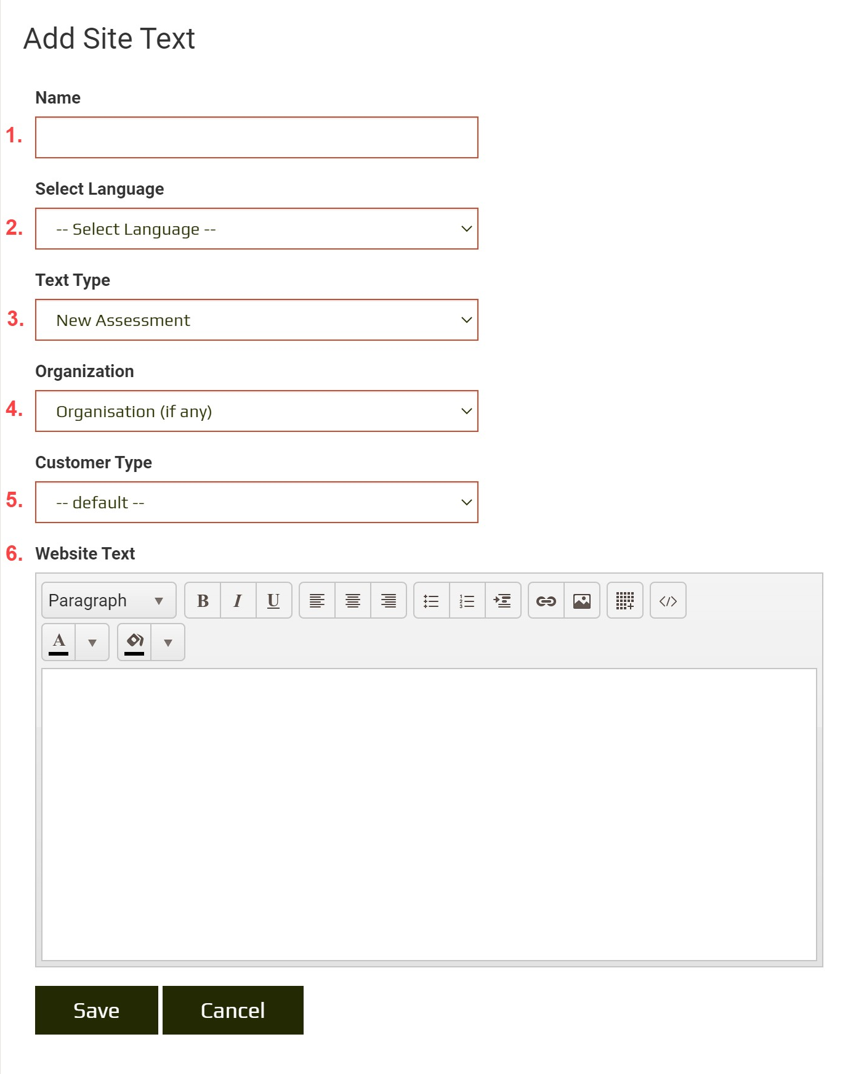Insert a bulleted list
The height and width of the screenshot is (1074, 848).
pyautogui.click(x=432, y=601)
